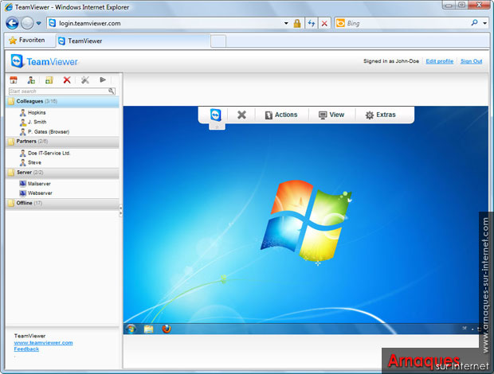Click the TeamViewer logo in session toolbar

216,115
